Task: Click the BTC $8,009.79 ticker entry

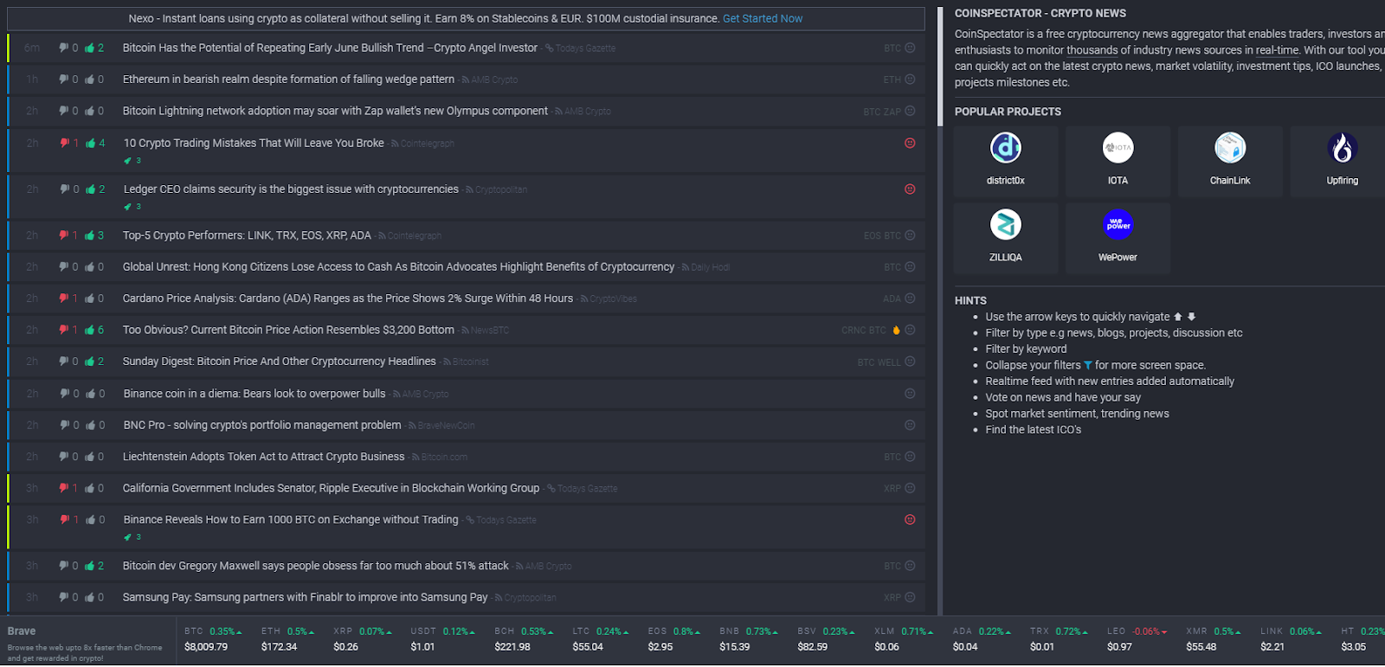Action: [x=213, y=639]
